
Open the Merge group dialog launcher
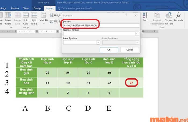tap(11, 27)
